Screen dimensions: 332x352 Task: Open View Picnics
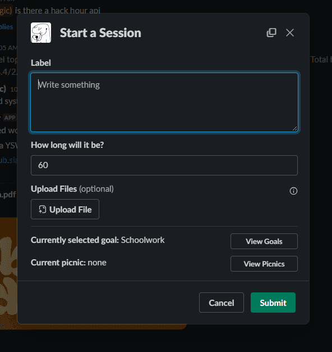click(x=264, y=264)
